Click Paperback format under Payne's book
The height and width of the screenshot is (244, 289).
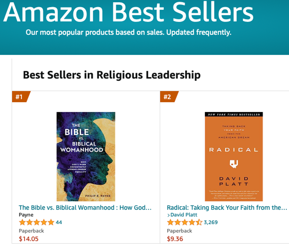tap(31, 231)
